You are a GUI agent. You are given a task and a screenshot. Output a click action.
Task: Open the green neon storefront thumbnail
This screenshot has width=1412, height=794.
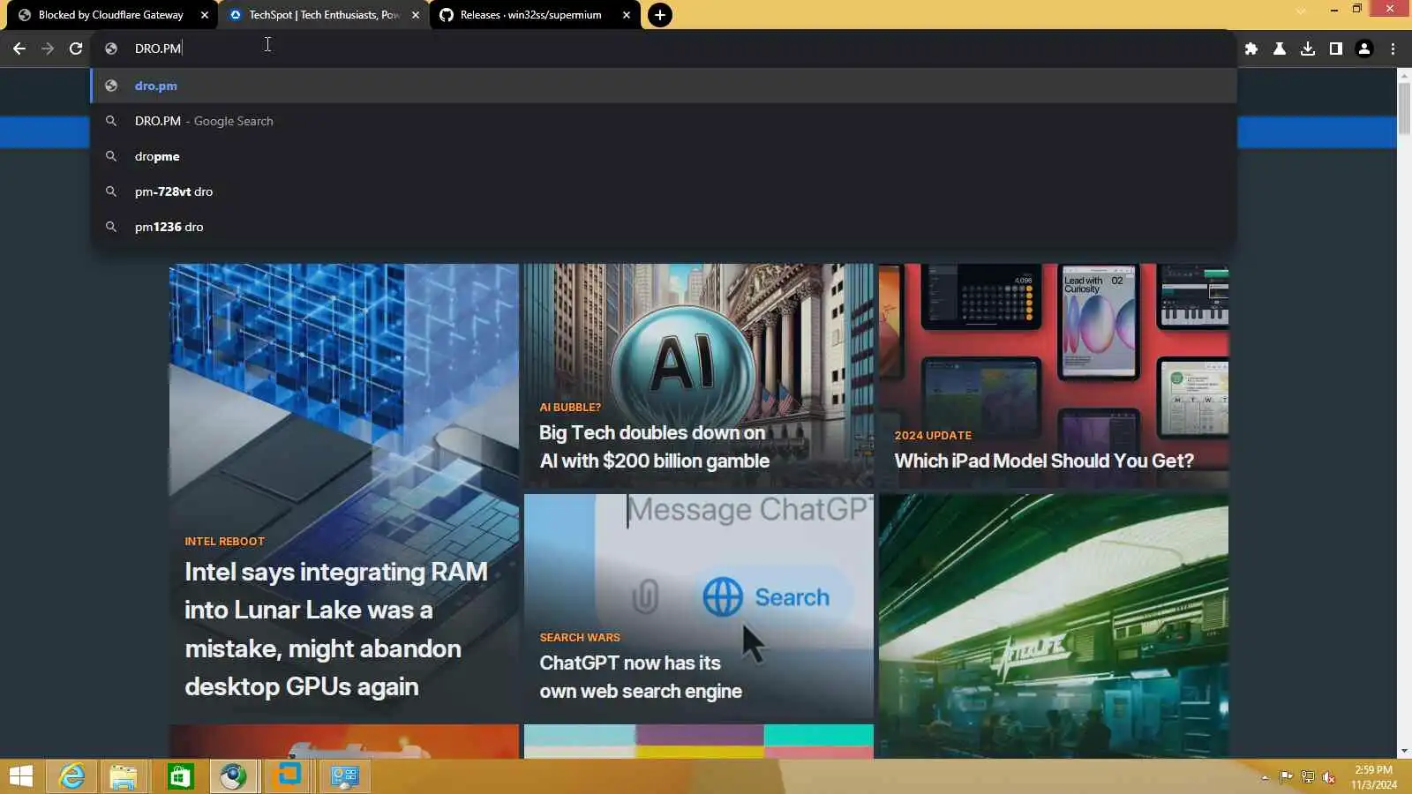(x=1054, y=625)
